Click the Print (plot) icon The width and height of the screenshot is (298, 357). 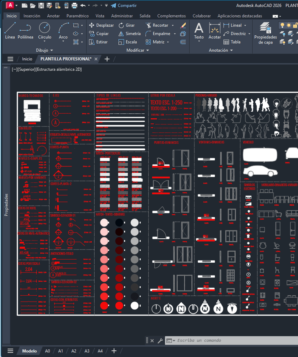coord(74,5)
